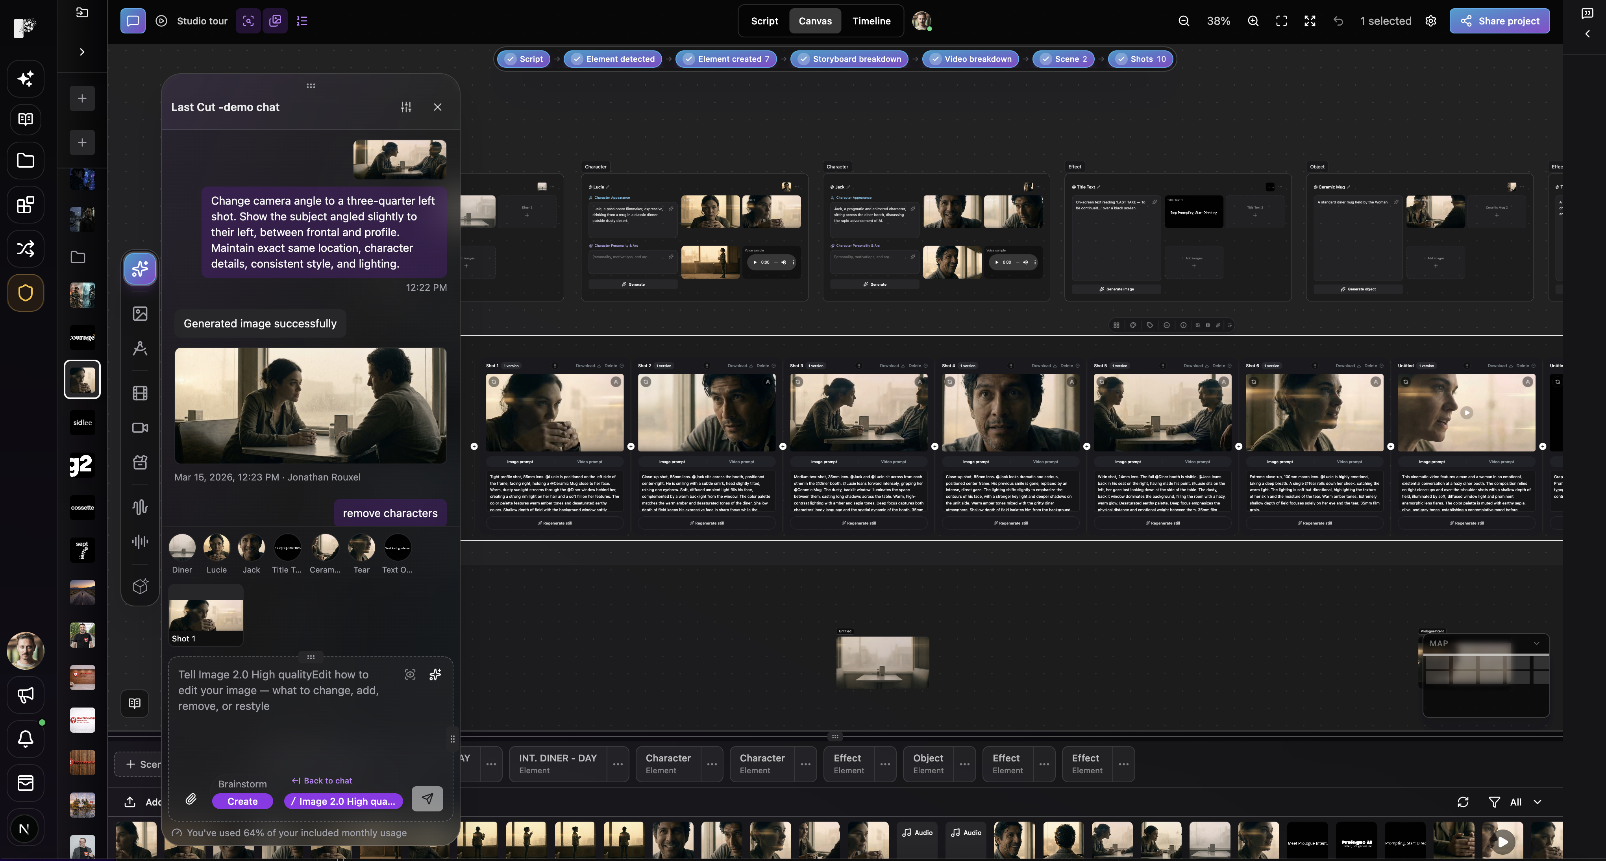The height and width of the screenshot is (861, 1606).
Task: Share the project
Action: click(1499, 20)
